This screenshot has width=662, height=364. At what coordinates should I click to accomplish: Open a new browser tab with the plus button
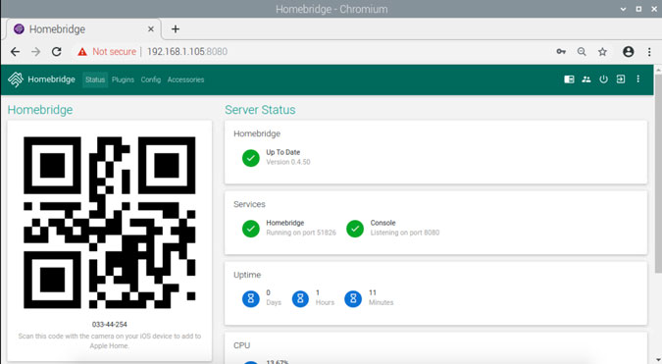(176, 29)
